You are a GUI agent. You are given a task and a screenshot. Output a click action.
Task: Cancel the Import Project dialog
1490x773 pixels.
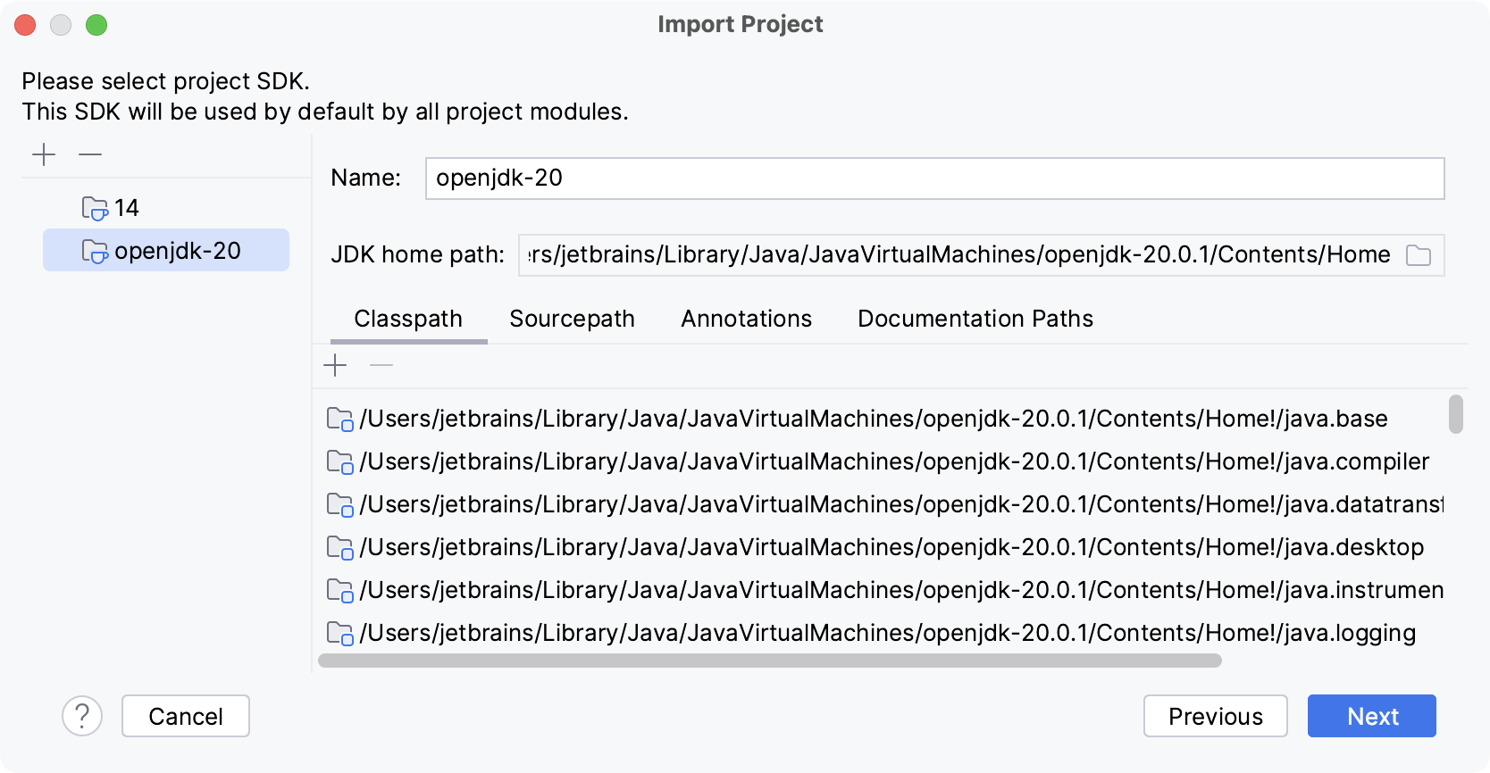[186, 716]
